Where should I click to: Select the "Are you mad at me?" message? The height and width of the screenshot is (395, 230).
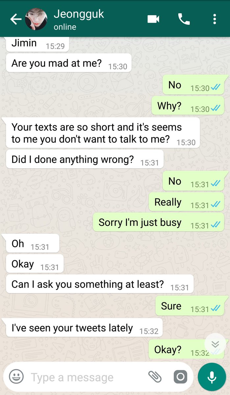[69, 63]
